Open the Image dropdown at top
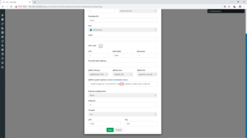Viewport: 247px width, 138px height. tap(138, 11)
